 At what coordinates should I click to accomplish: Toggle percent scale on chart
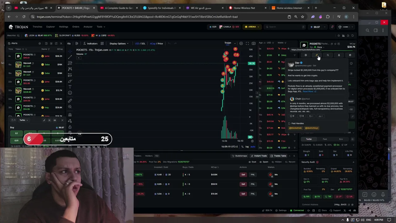(243, 147)
